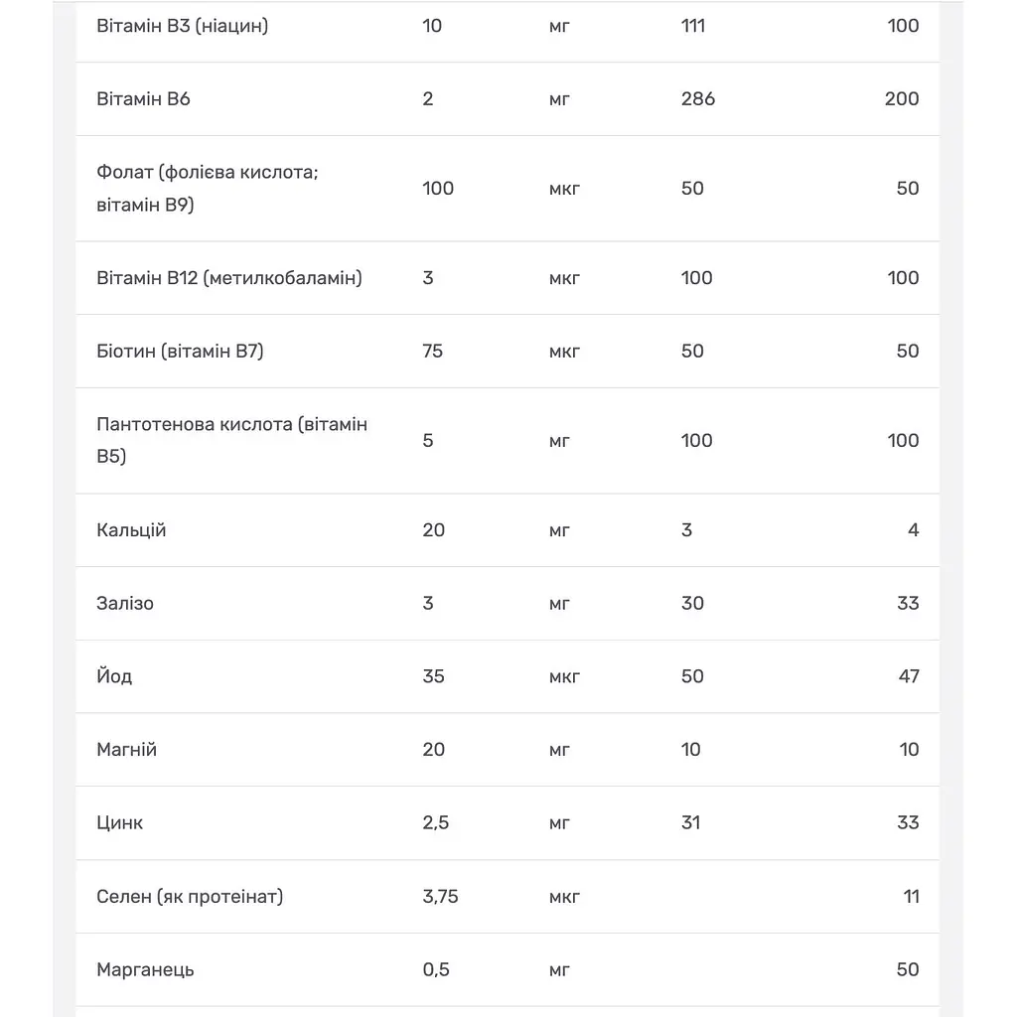This screenshot has height=1017, width=1017.
Task: Click the Біотин (вітамін B7) label
Action: (180, 352)
